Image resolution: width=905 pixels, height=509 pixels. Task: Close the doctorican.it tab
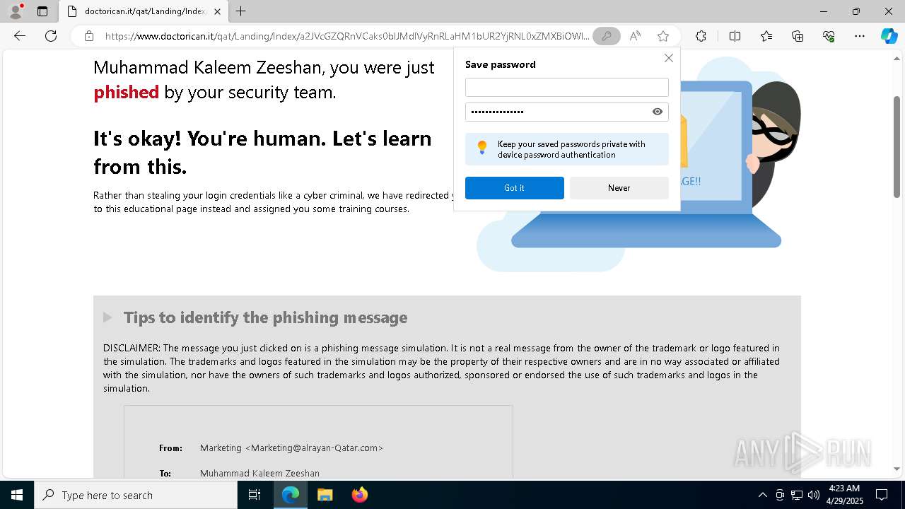pos(217,11)
